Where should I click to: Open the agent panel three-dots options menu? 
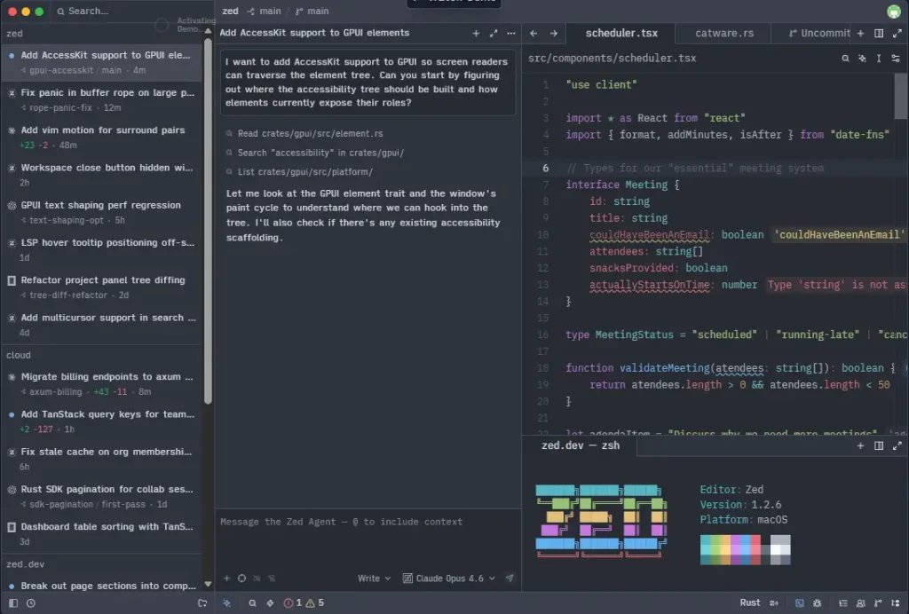[510, 33]
